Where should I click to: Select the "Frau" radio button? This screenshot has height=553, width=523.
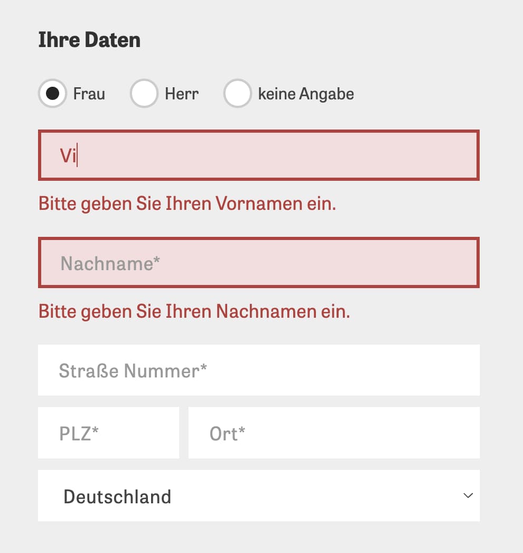click(52, 93)
